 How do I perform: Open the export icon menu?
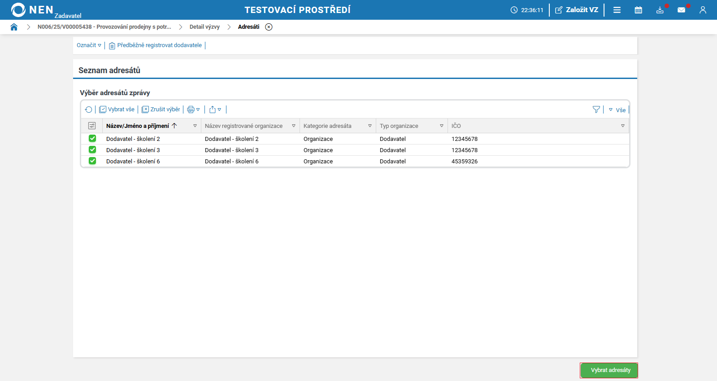tap(215, 109)
